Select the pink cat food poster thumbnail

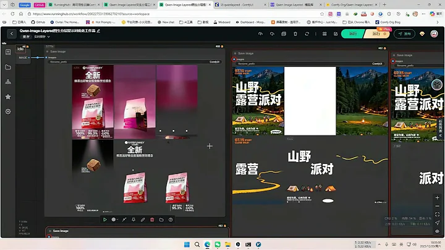[93, 101]
